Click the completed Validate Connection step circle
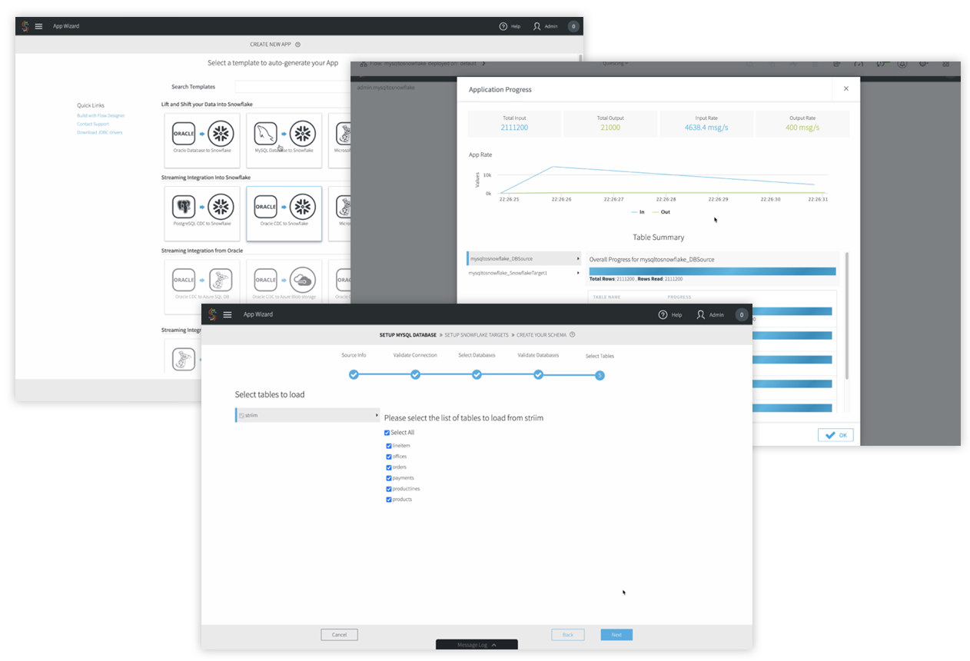This screenshot has width=970, height=661. [415, 374]
